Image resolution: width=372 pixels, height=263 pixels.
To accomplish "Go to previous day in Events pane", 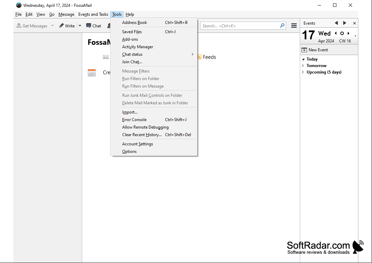I will point(336,23).
